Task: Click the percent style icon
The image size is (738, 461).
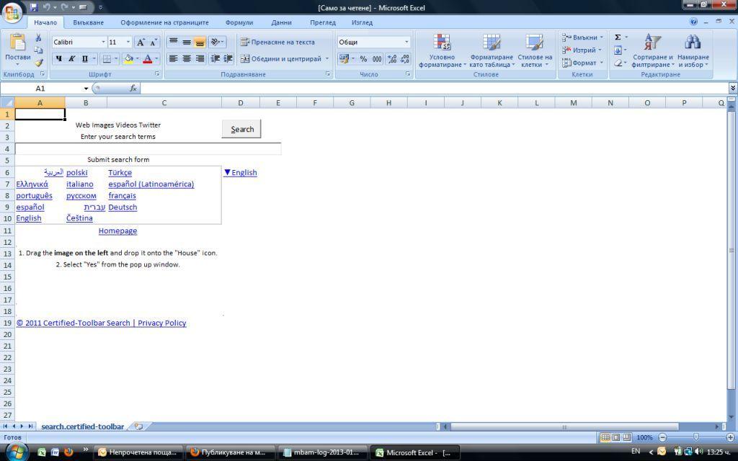Action: pos(363,59)
